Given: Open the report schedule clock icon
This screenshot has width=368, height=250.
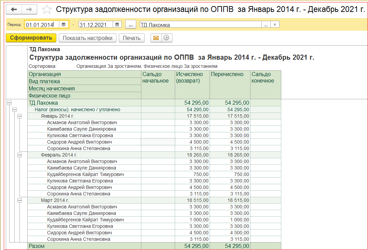Looking at the screenshot, I should pos(166,38).
